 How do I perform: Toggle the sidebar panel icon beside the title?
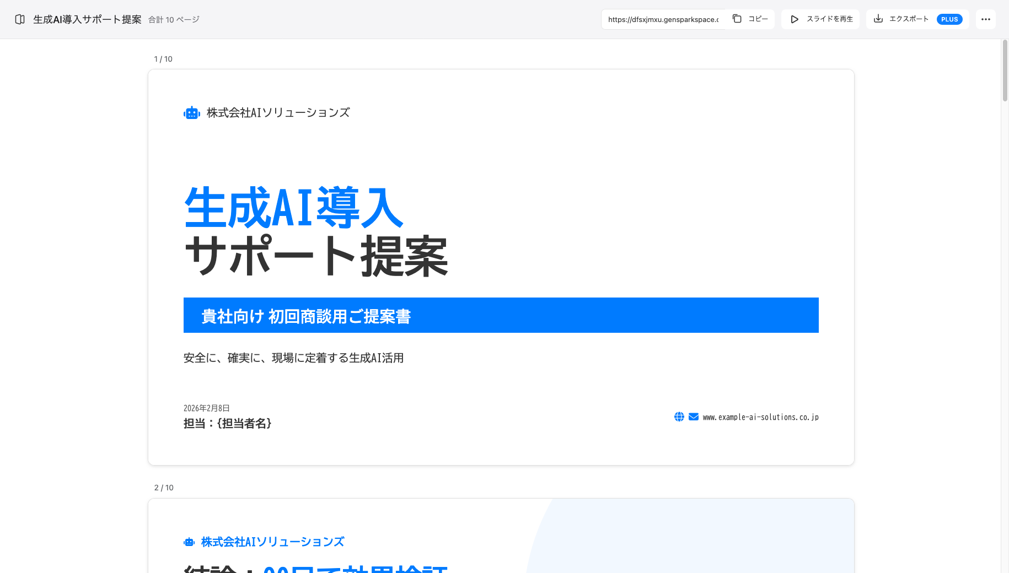pyautogui.click(x=20, y=19)
